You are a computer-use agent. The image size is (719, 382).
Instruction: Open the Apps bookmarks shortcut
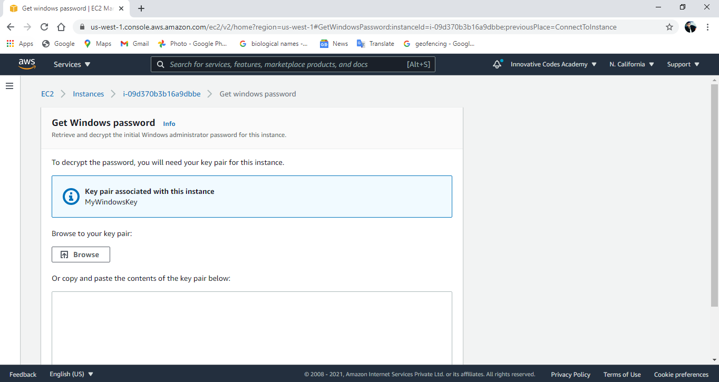pos(20,44)
